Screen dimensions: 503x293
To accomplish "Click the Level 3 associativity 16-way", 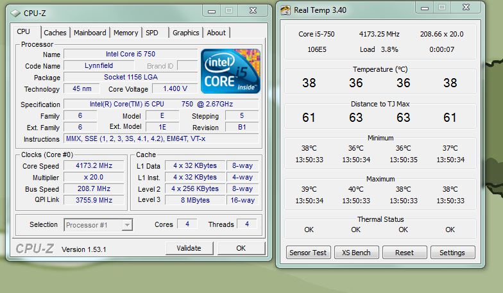I will tap(243, 200).
